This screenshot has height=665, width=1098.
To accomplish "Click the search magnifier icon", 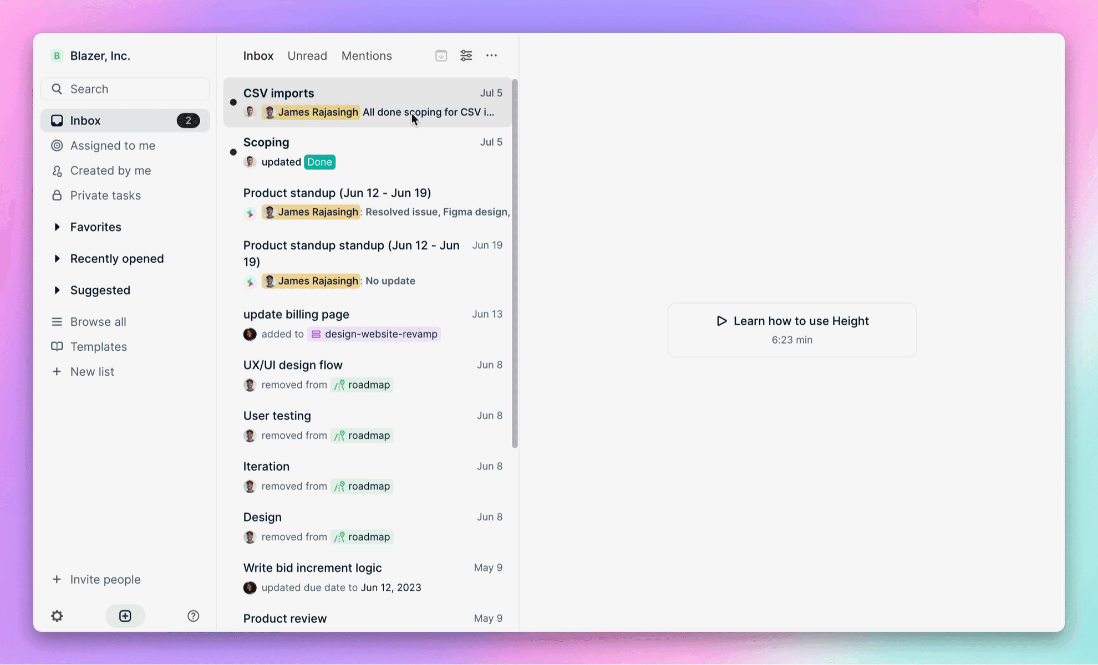I will 57,89.
